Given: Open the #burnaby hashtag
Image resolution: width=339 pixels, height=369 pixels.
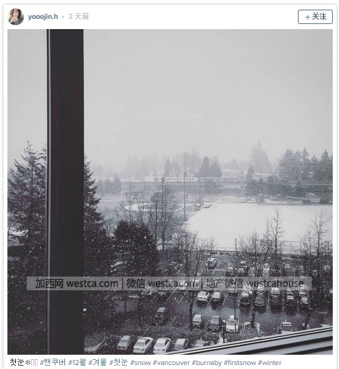Looking at the screenshot, I should point(207,363).
